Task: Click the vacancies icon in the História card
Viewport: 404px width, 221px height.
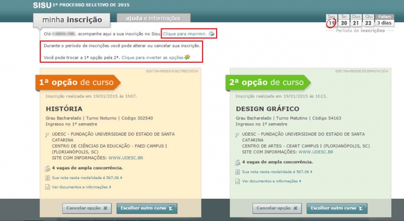Action: pos(48,168)
